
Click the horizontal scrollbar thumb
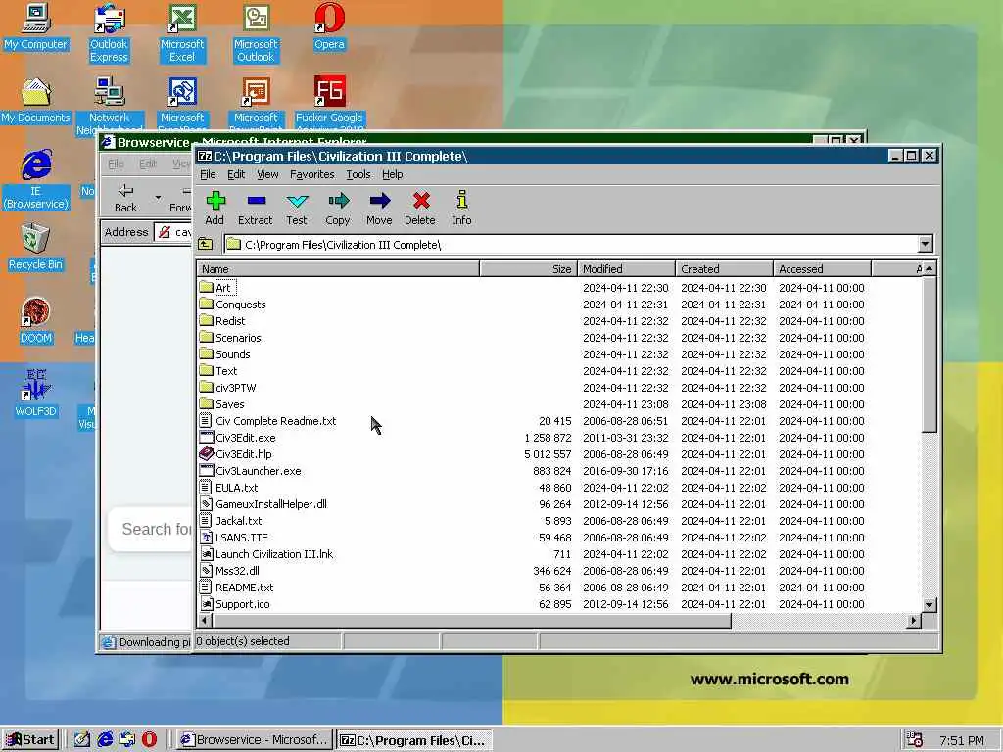click(471, 620)
